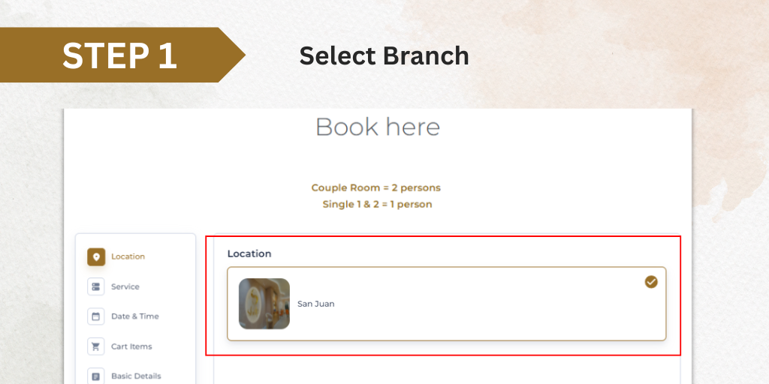Click the Basic Details form icon

96,376
